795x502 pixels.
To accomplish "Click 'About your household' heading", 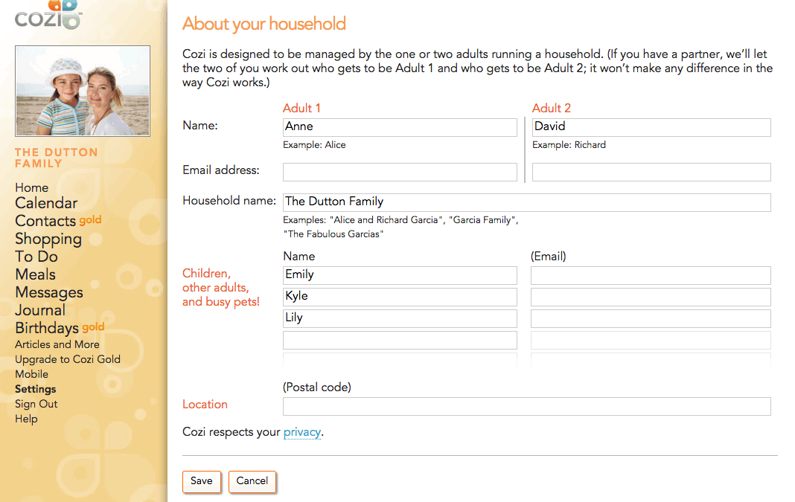I will pyautogui.click(x=264, y=24).
